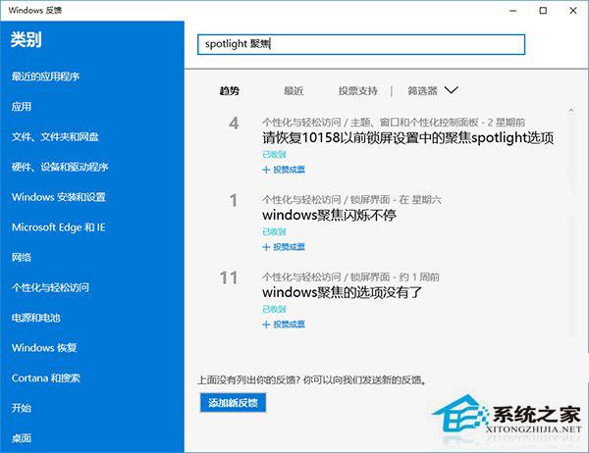Open Cortana 和搜索 category
The image size is (589, 453).
pos(46,377)
